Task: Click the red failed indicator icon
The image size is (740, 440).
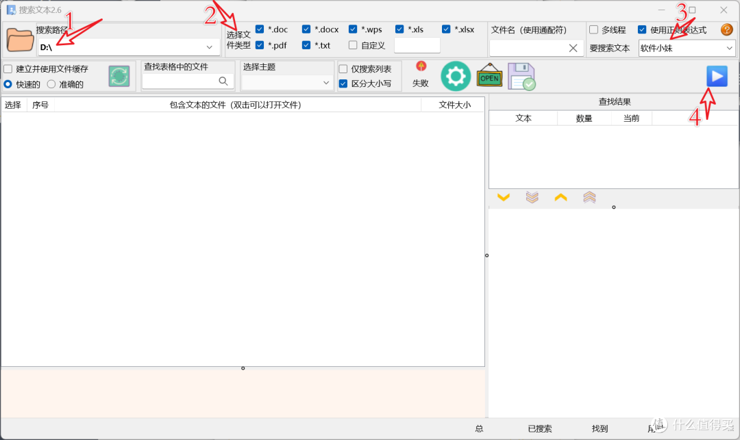Action: pyautogui.click(x=421, y=66)
